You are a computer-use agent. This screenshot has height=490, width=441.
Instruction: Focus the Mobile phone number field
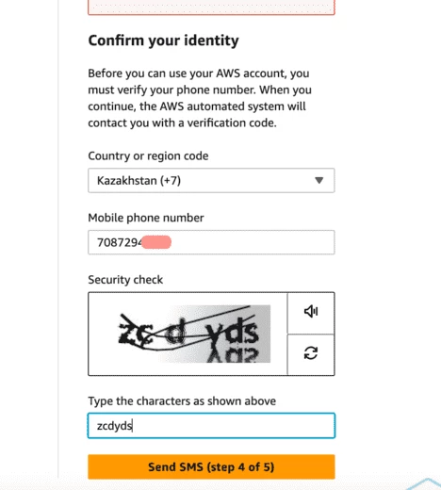tap(211, 242)
